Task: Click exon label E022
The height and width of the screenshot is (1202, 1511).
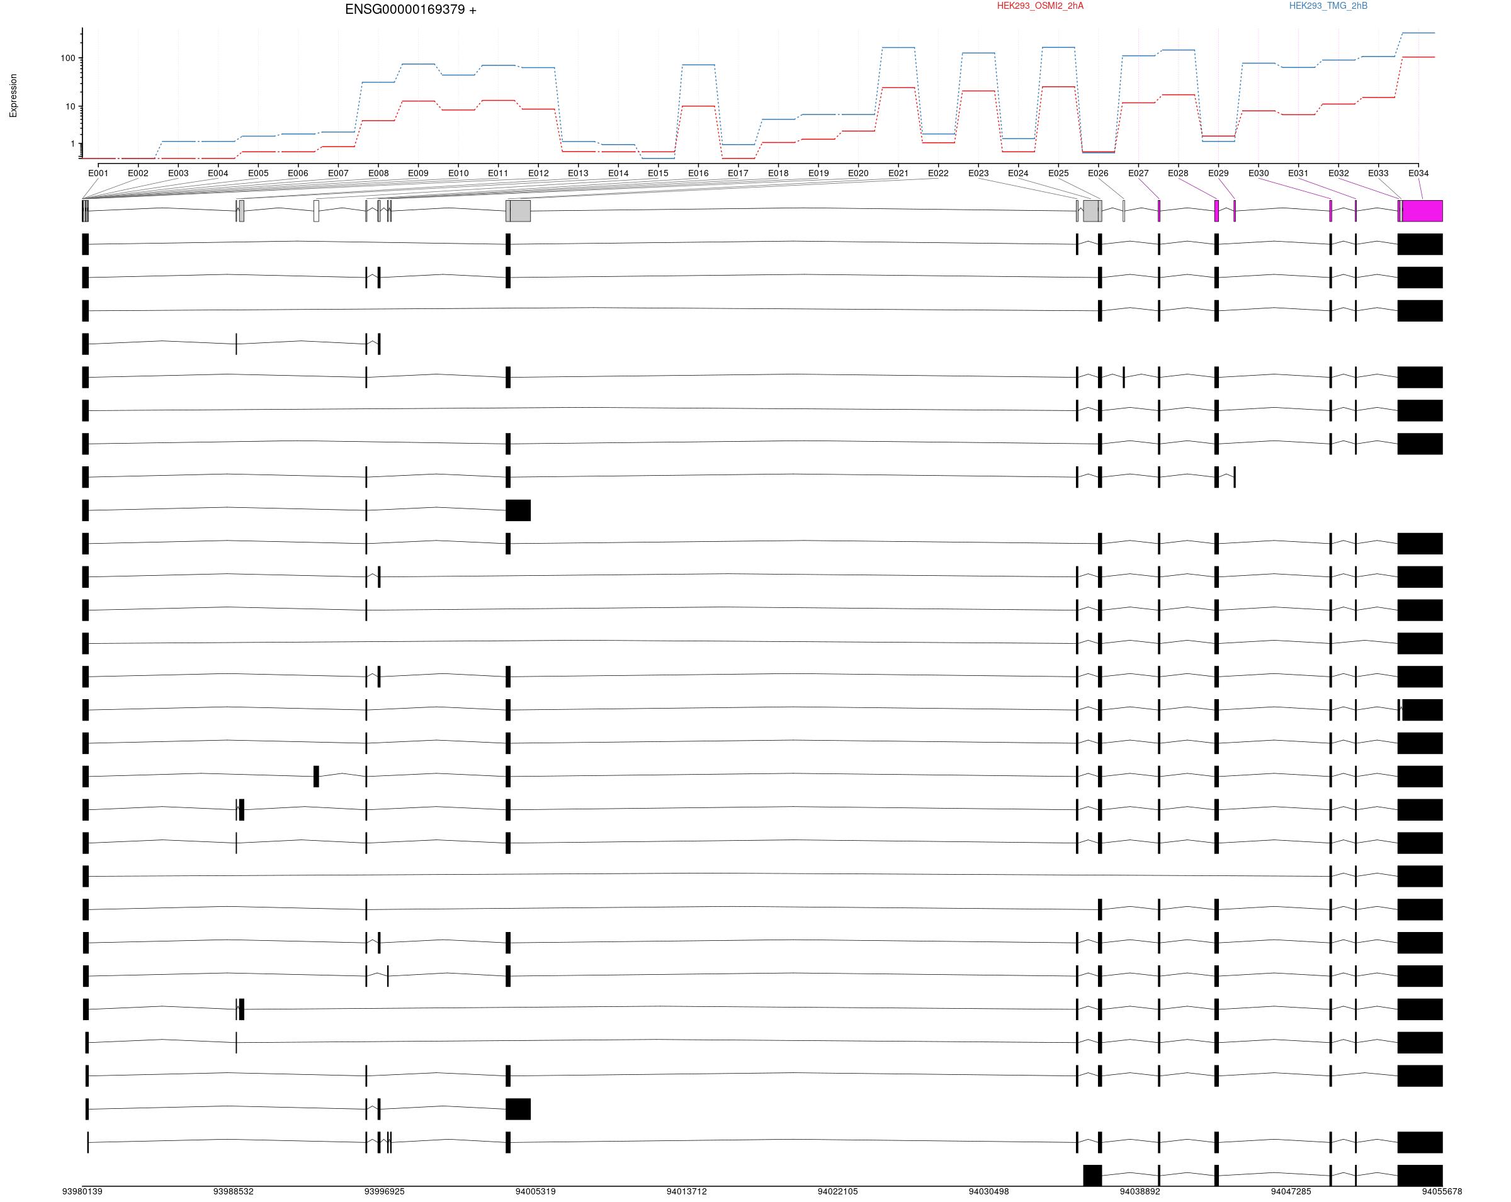Action: 939,173
